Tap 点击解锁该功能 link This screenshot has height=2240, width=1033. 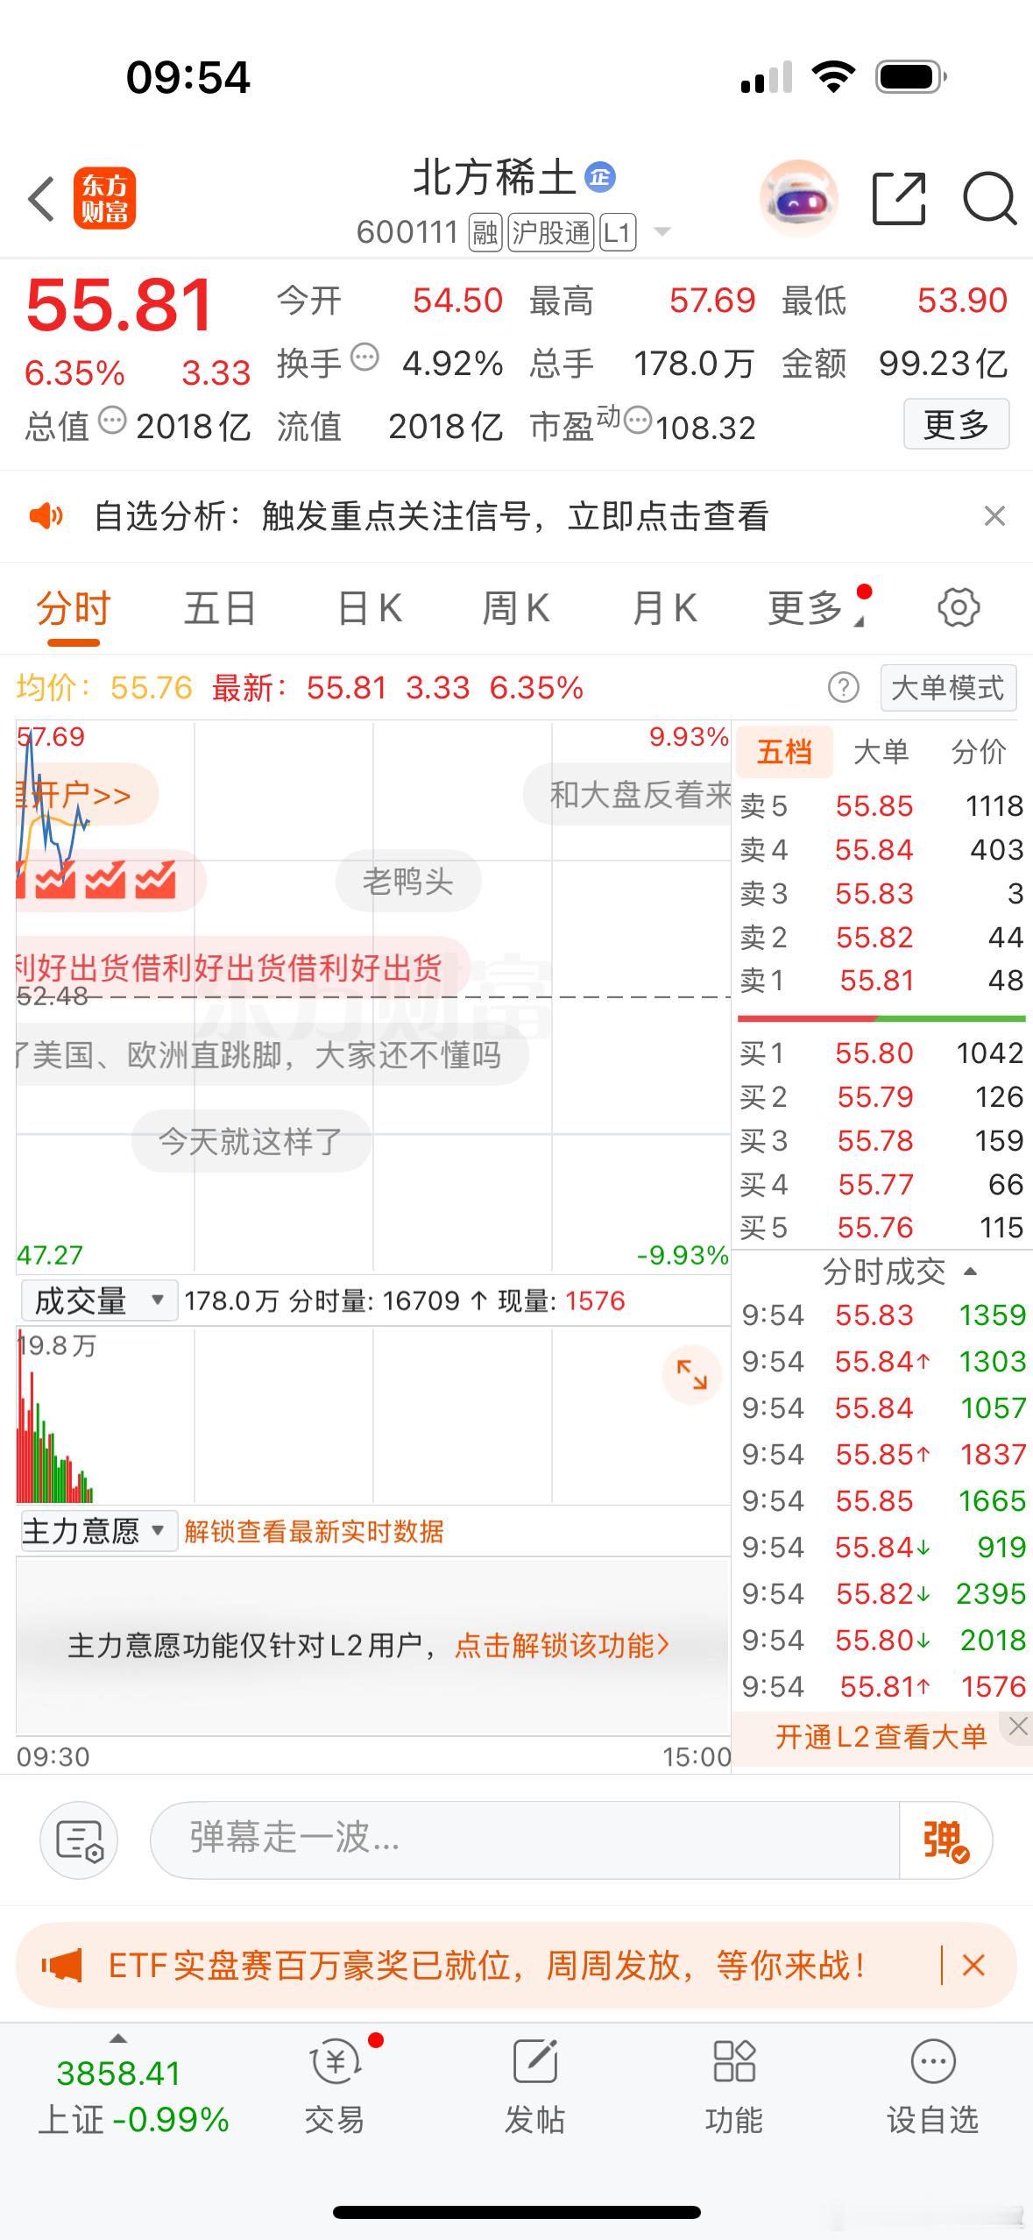(562, 1645)
